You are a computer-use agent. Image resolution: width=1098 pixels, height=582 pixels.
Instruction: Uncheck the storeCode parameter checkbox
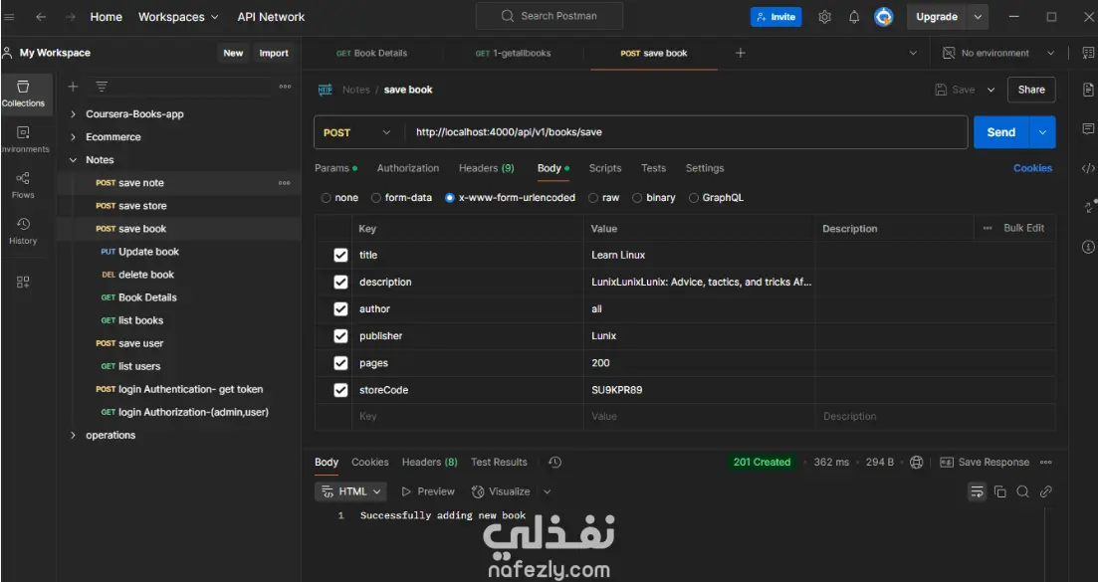click(x=340, y=390)
